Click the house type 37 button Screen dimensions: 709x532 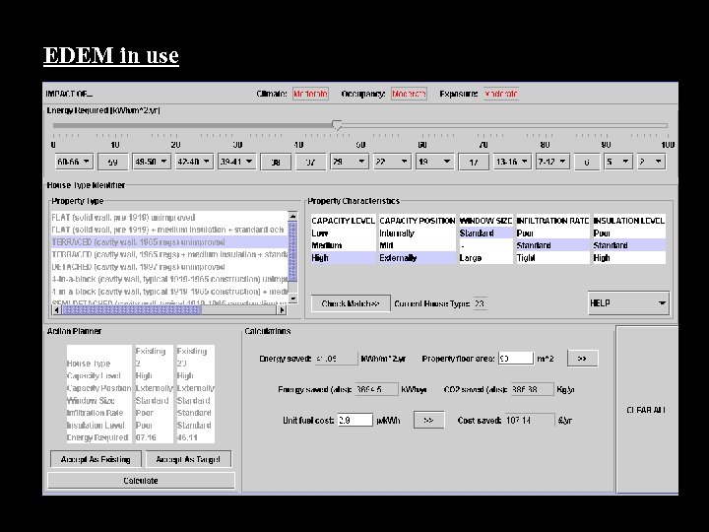coord(310,162)
